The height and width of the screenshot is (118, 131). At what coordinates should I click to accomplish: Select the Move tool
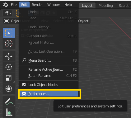pyautogui.click(x=9, y=56)
